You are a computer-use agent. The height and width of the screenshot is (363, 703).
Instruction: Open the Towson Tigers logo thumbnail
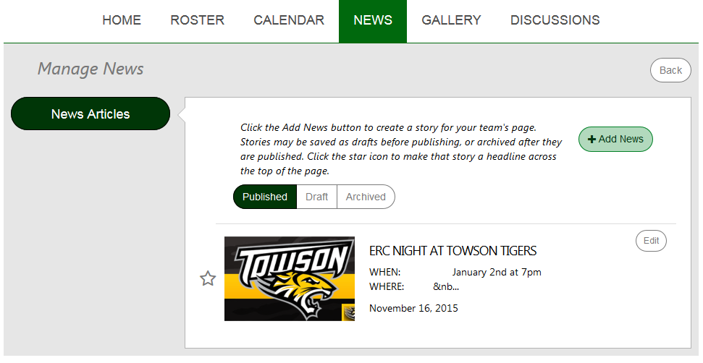click(x=290, y=278)
